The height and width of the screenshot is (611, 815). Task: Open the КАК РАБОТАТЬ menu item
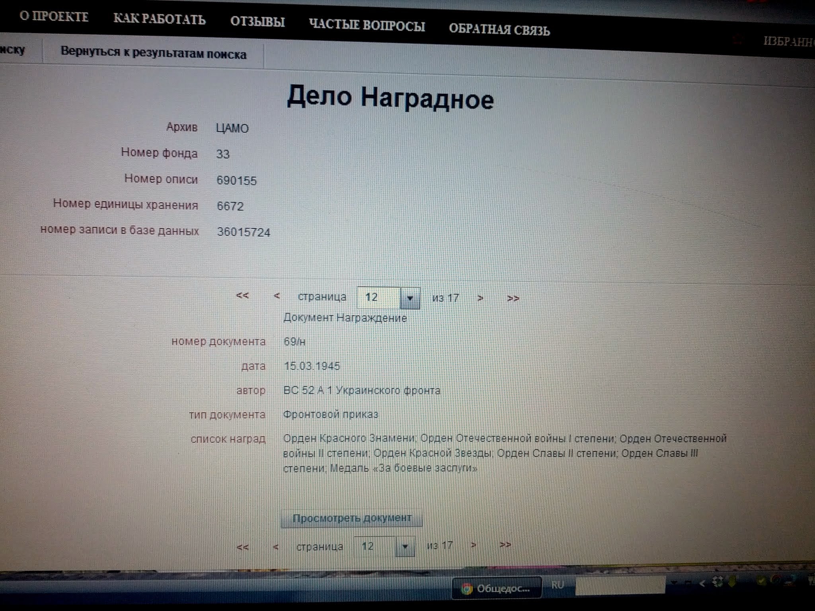click(160, 19)
